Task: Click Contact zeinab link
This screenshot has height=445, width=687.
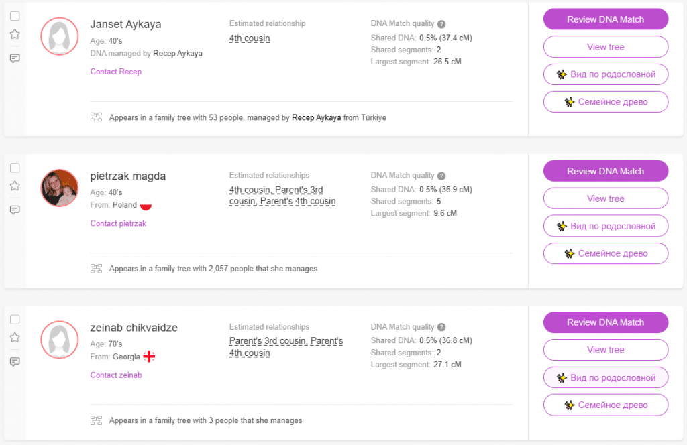Action: click(116, 375)
